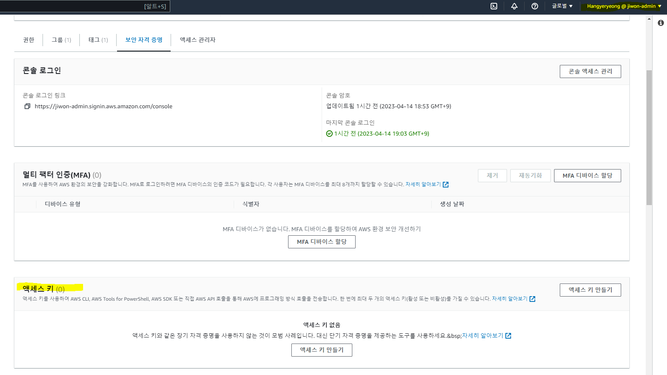Select the 보안 자격 증명 tab
Image resolution: width=667 pixels, height=375 pixels.
pos(144,40)
